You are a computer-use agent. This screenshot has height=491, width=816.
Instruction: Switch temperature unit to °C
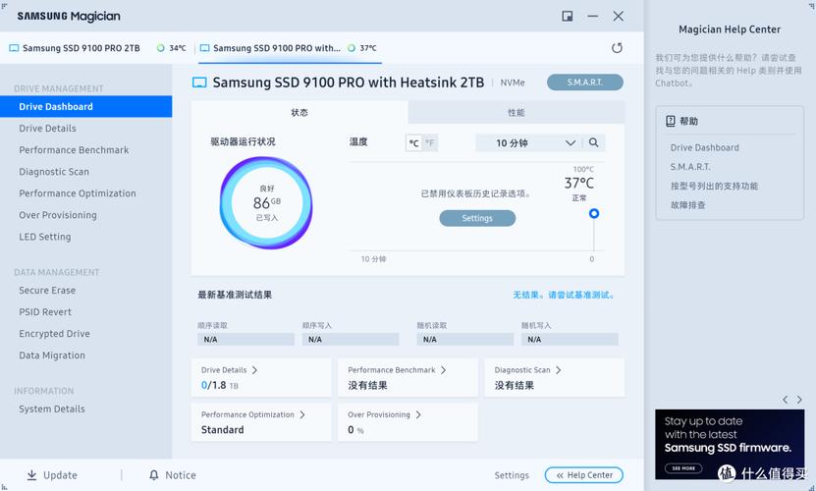[x=413, y=143]
